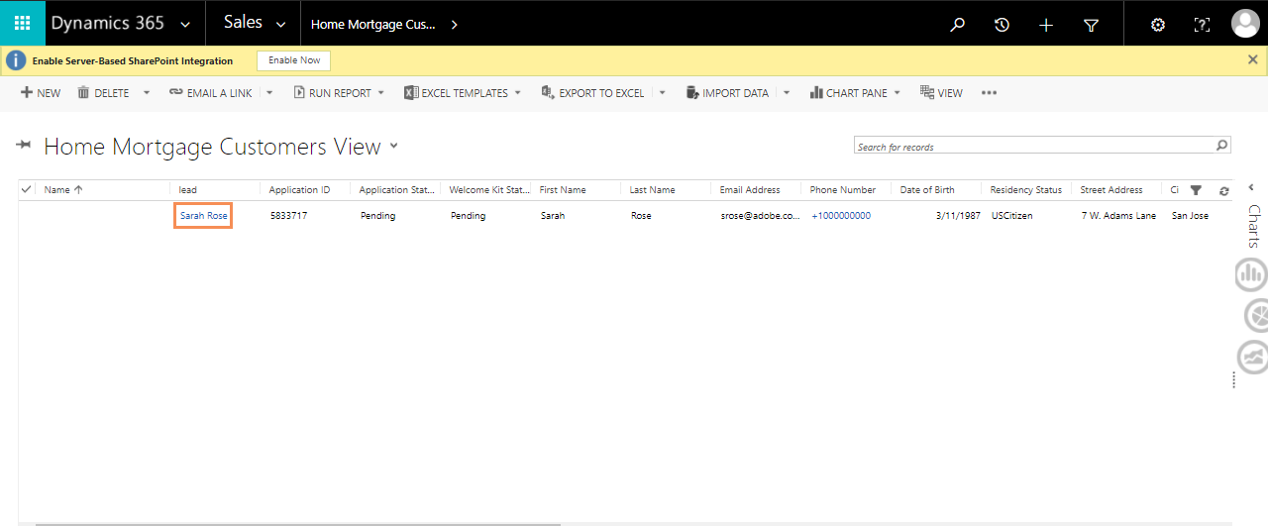This screenshot has width=1268, height=526.
Task: Click the grid filter funnel icon
Action: tap(1196, 190)
